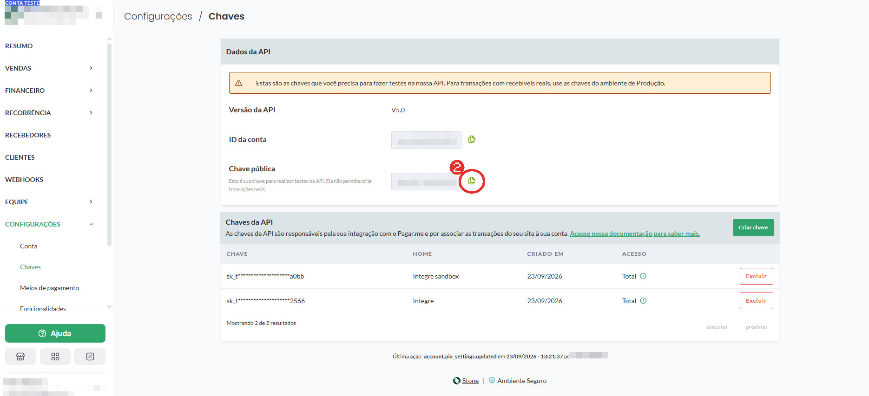Copy the Chave pública value
The height and width of the screenshot is (396, 869).
tap(472, 181)
